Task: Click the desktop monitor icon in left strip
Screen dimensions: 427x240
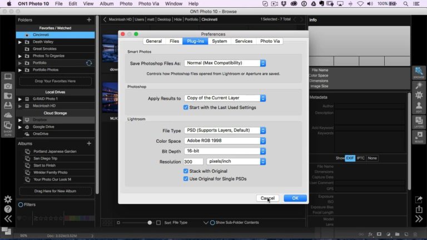Action: pos(8,77)
